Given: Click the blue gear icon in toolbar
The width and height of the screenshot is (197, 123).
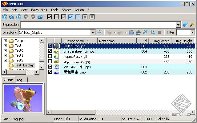Looking at the screenshot, I should (12, 17).
